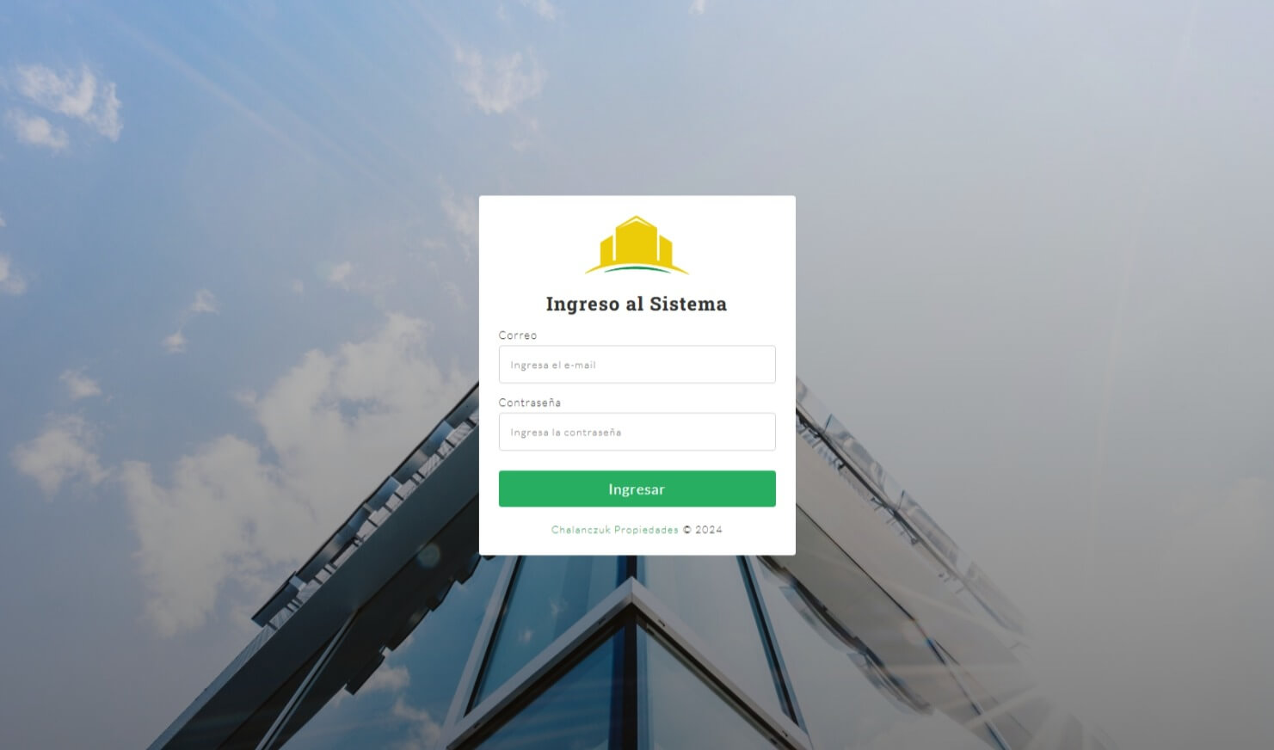The width and height of the screenshot is (1274, 750).
Task: Click the © 2024 copyright text
Action: (x=702, y=530)
